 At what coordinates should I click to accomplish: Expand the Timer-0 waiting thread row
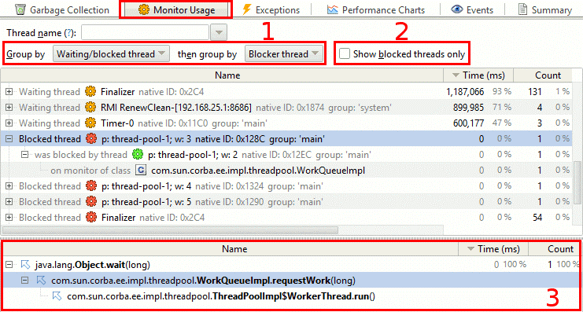tap(9, 123)
